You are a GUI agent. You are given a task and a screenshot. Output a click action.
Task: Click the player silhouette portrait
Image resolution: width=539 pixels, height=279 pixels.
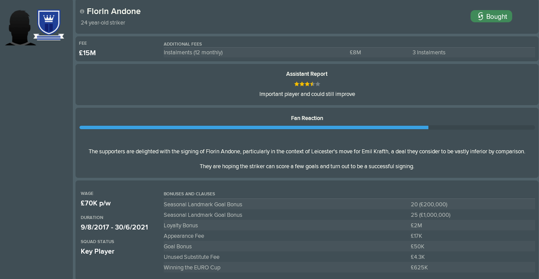tap(20, 28)
